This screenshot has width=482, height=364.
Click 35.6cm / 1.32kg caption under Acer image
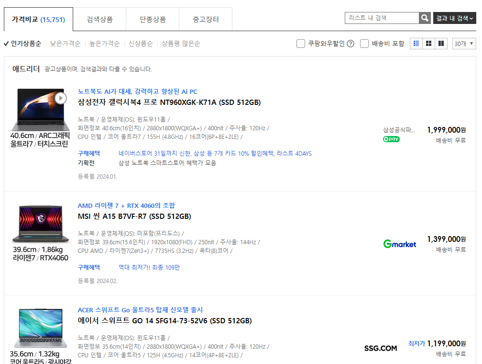tap(35, 354)
